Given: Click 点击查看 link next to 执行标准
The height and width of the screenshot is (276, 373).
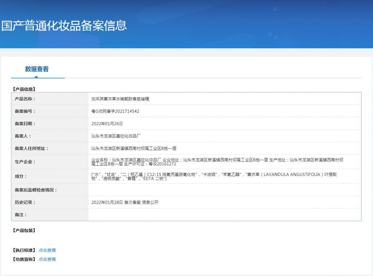Looking at the screenshot, I should click(x=47, y=250).
